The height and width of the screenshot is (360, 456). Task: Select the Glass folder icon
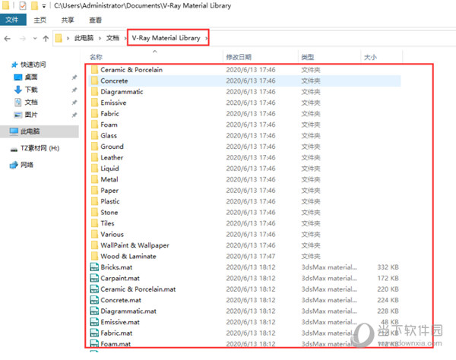pos(94,135)
